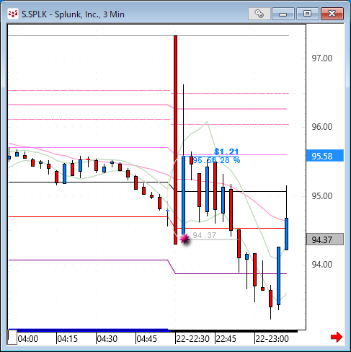Click the 22-22:30 time axis label
Viewport: 351px width, 352px height.
(x=193, y=339)
